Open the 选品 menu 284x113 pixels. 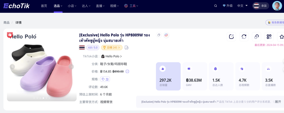click(x=58, y=6)
